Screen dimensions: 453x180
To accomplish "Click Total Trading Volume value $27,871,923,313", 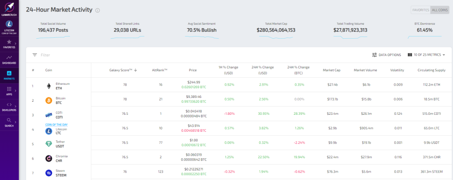I will point(350,30).
